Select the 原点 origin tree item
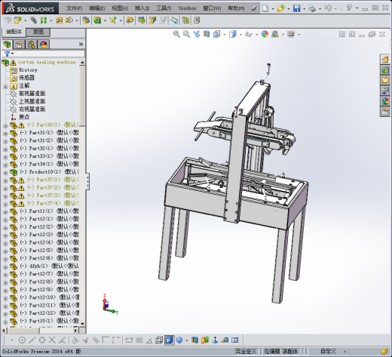 pos(24,117)
